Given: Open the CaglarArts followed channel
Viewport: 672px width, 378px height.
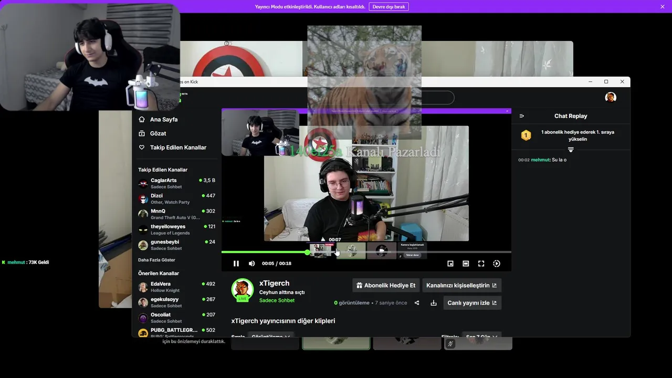Looking at the screenshot, I should click(x=176, y=183).
